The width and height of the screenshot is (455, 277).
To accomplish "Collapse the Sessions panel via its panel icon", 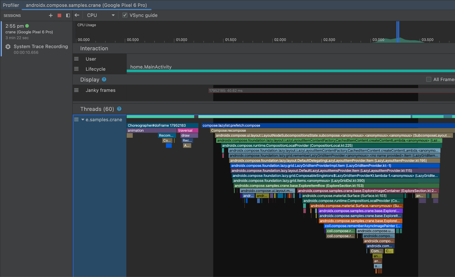I will click(68, 15).
